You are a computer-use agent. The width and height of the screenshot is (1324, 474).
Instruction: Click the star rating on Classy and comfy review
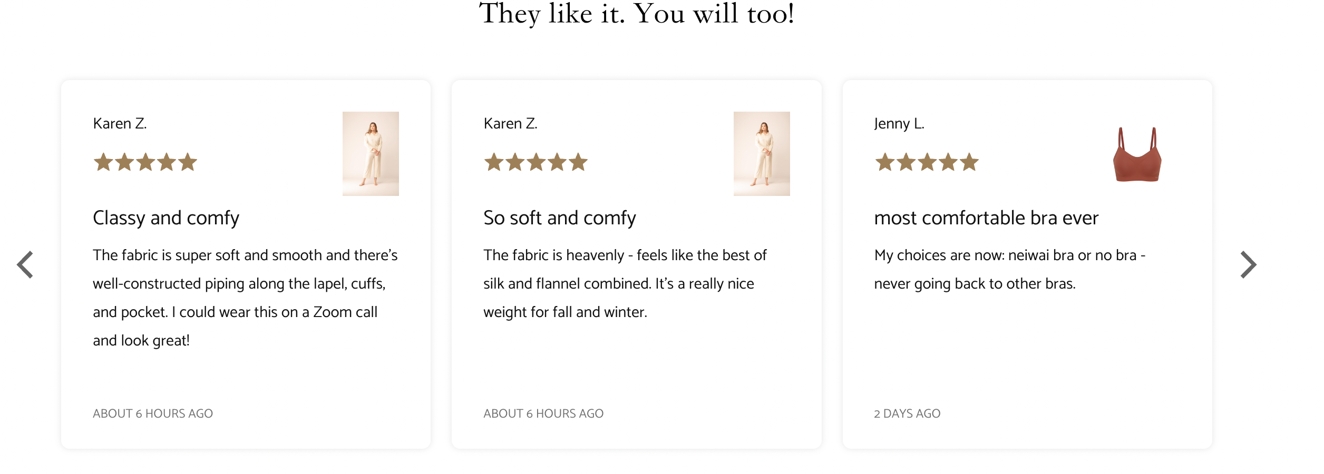point(145,162)
